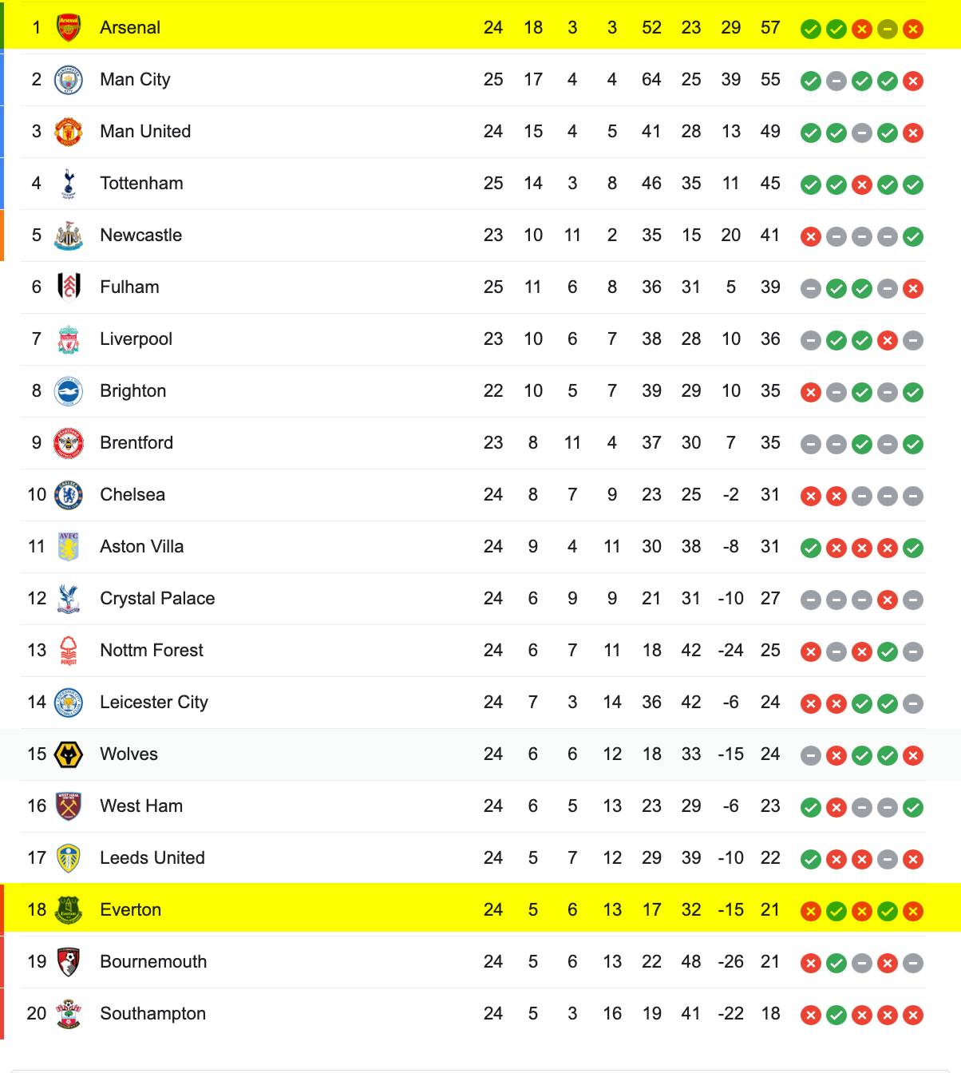The image size is (961, 1073).
Task: Click the Tottenham cockerel crest
Action: click(x=69, y=184)
